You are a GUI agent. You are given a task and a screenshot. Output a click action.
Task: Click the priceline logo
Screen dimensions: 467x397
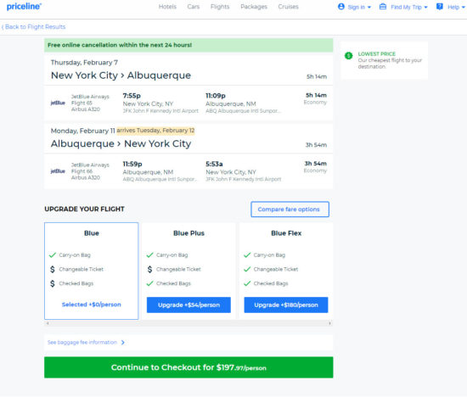click(24, 6)
